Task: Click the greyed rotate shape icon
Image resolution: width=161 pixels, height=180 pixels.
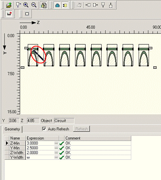Action: pyautogui.click(x=79, y=5)
